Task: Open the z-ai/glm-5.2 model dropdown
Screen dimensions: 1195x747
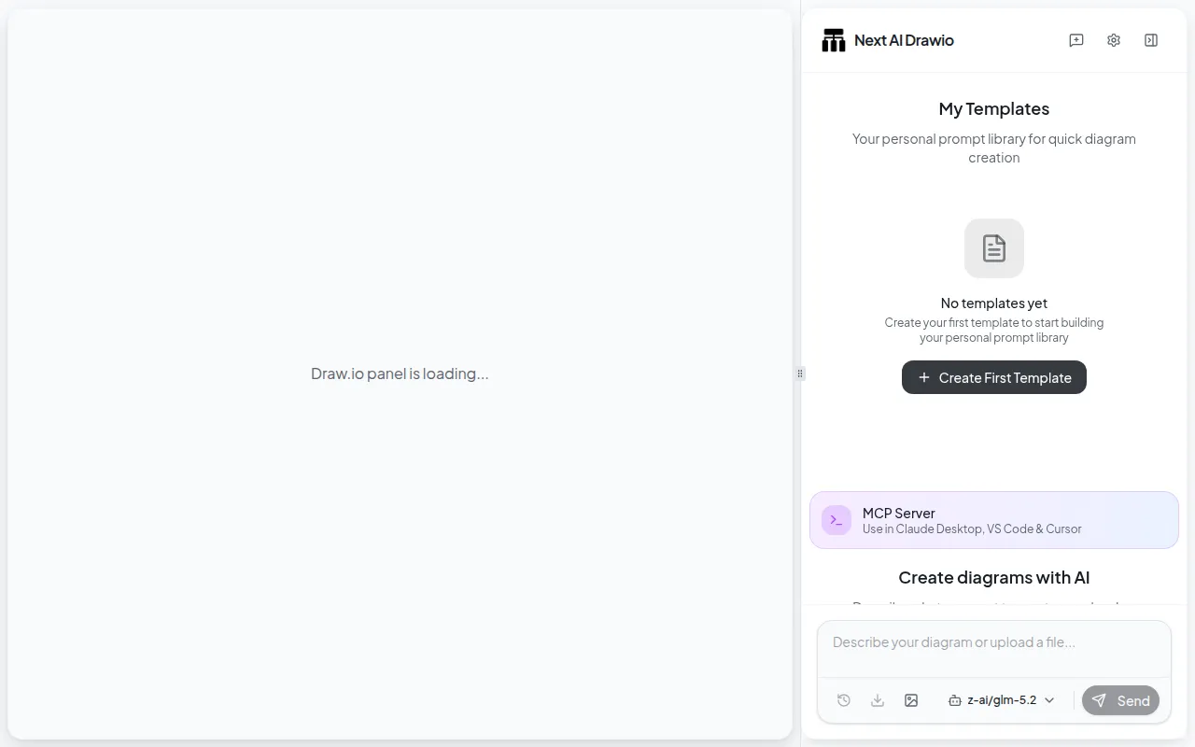Action: (1002, 700)
